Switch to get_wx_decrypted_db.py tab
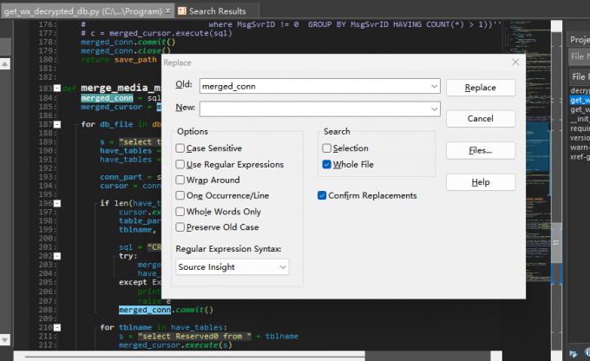 pos(82,11)
